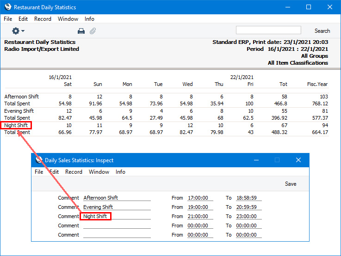Click the Night Shift comment field
Viewport: 341px width, 256px height.
(117, 216)
